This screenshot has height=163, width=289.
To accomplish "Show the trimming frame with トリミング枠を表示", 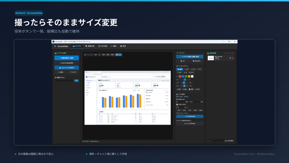I will coord(190,124).
